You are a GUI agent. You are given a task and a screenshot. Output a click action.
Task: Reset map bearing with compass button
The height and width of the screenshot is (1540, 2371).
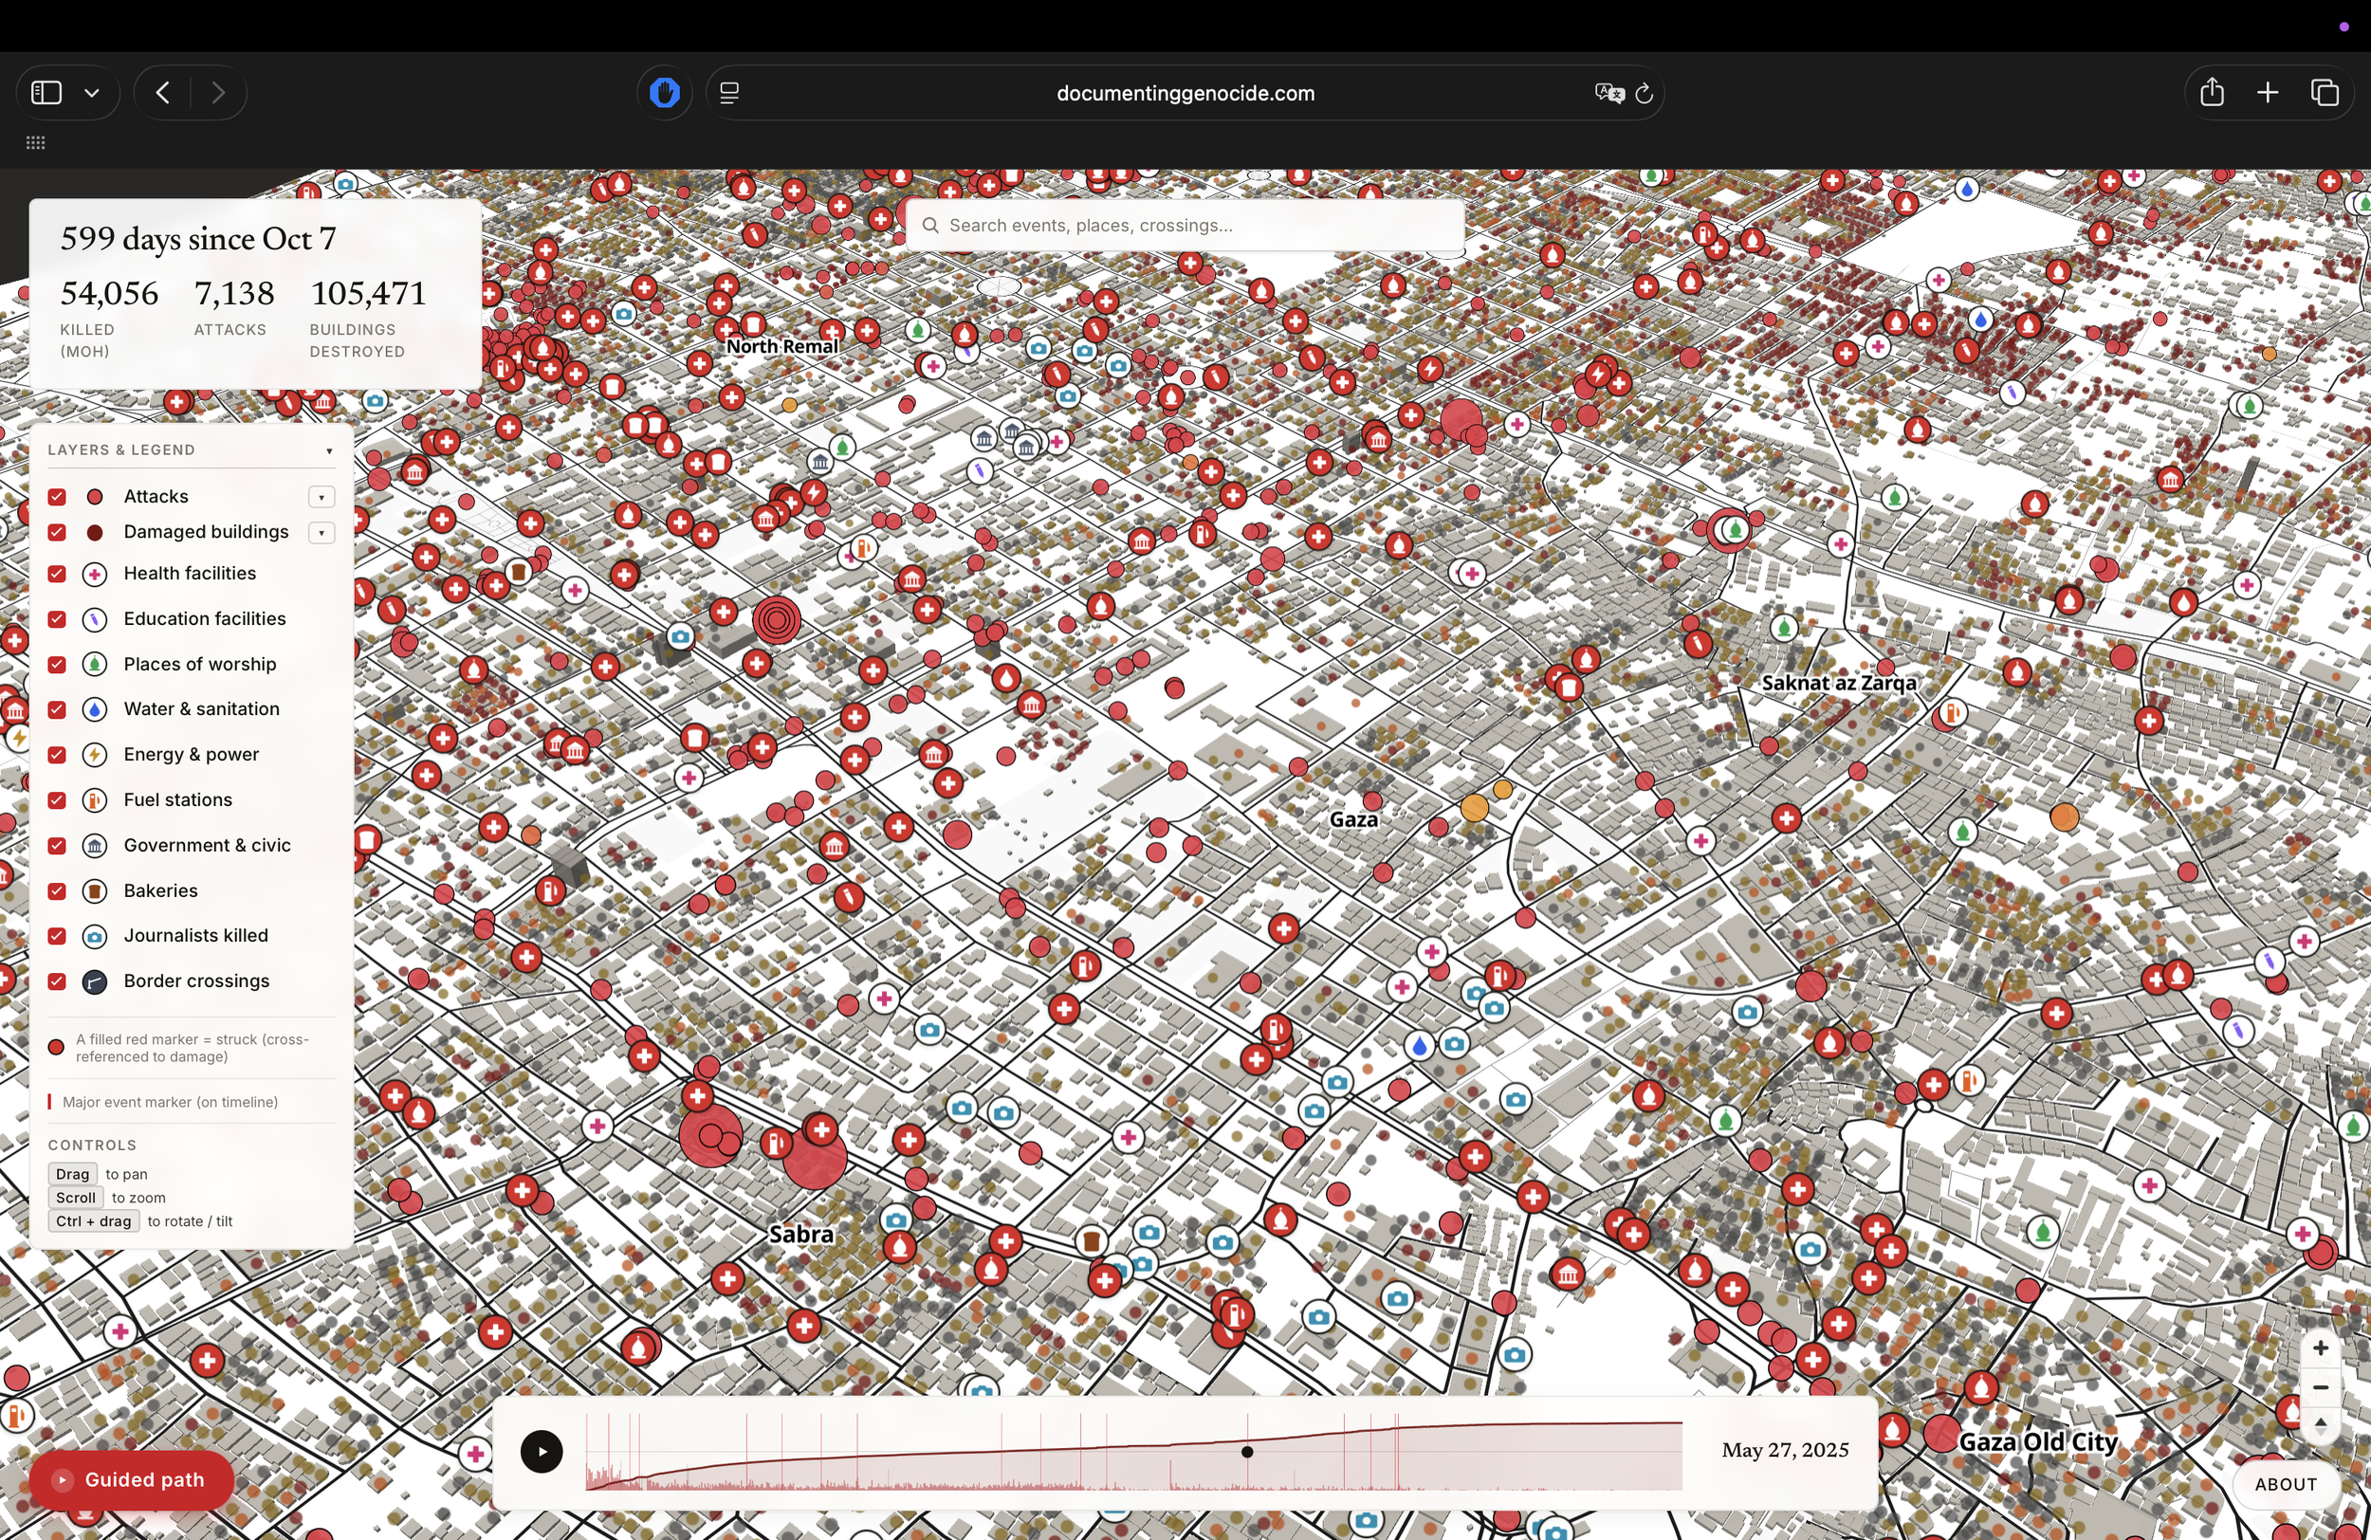[2320, 1424]
